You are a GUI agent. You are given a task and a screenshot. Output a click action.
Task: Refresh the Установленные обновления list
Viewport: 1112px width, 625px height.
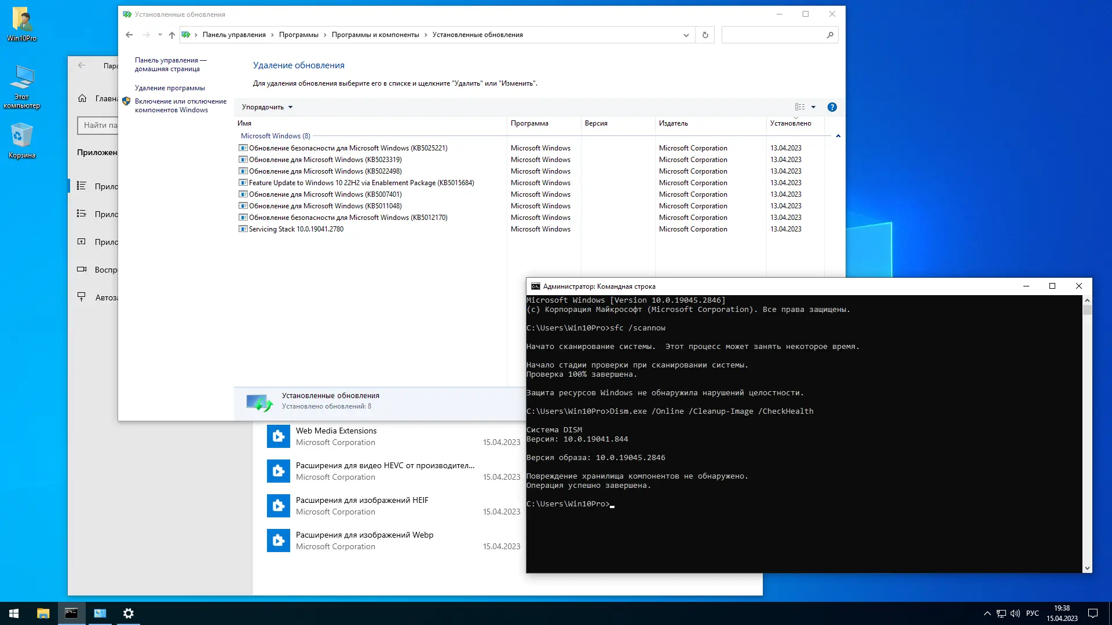click(705, 35)
